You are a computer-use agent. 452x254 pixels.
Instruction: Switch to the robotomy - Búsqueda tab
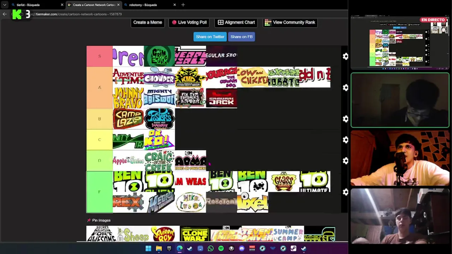click(150, 5)
